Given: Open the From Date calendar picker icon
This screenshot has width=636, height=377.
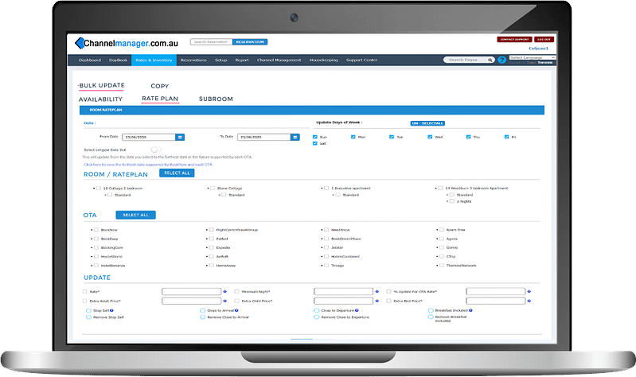Looking at the screenshot, I should tap(180, 138).
